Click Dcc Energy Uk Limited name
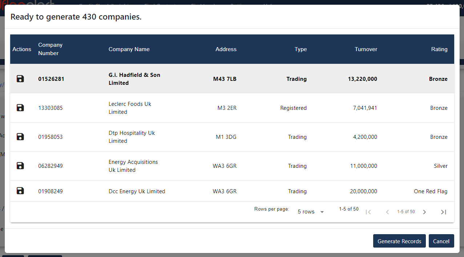The image size is (464, 257). pyautogui.click(x=137, y=191)
